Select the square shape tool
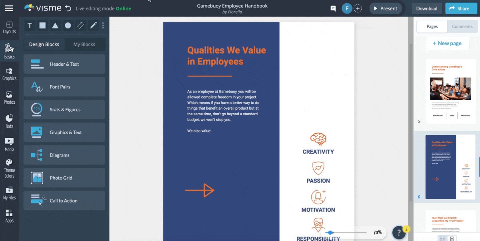This screenshot has height=241, width=480. point(42,25)
